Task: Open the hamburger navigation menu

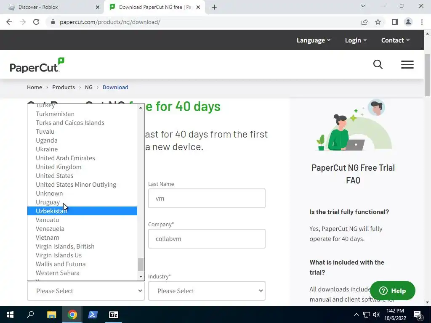Action: coord(407,64)
